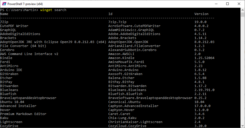This screenshot has width=245, height=128.
Task: Maximize the PowerShell window
Action: pyautogui.click(x=227, y=4)
